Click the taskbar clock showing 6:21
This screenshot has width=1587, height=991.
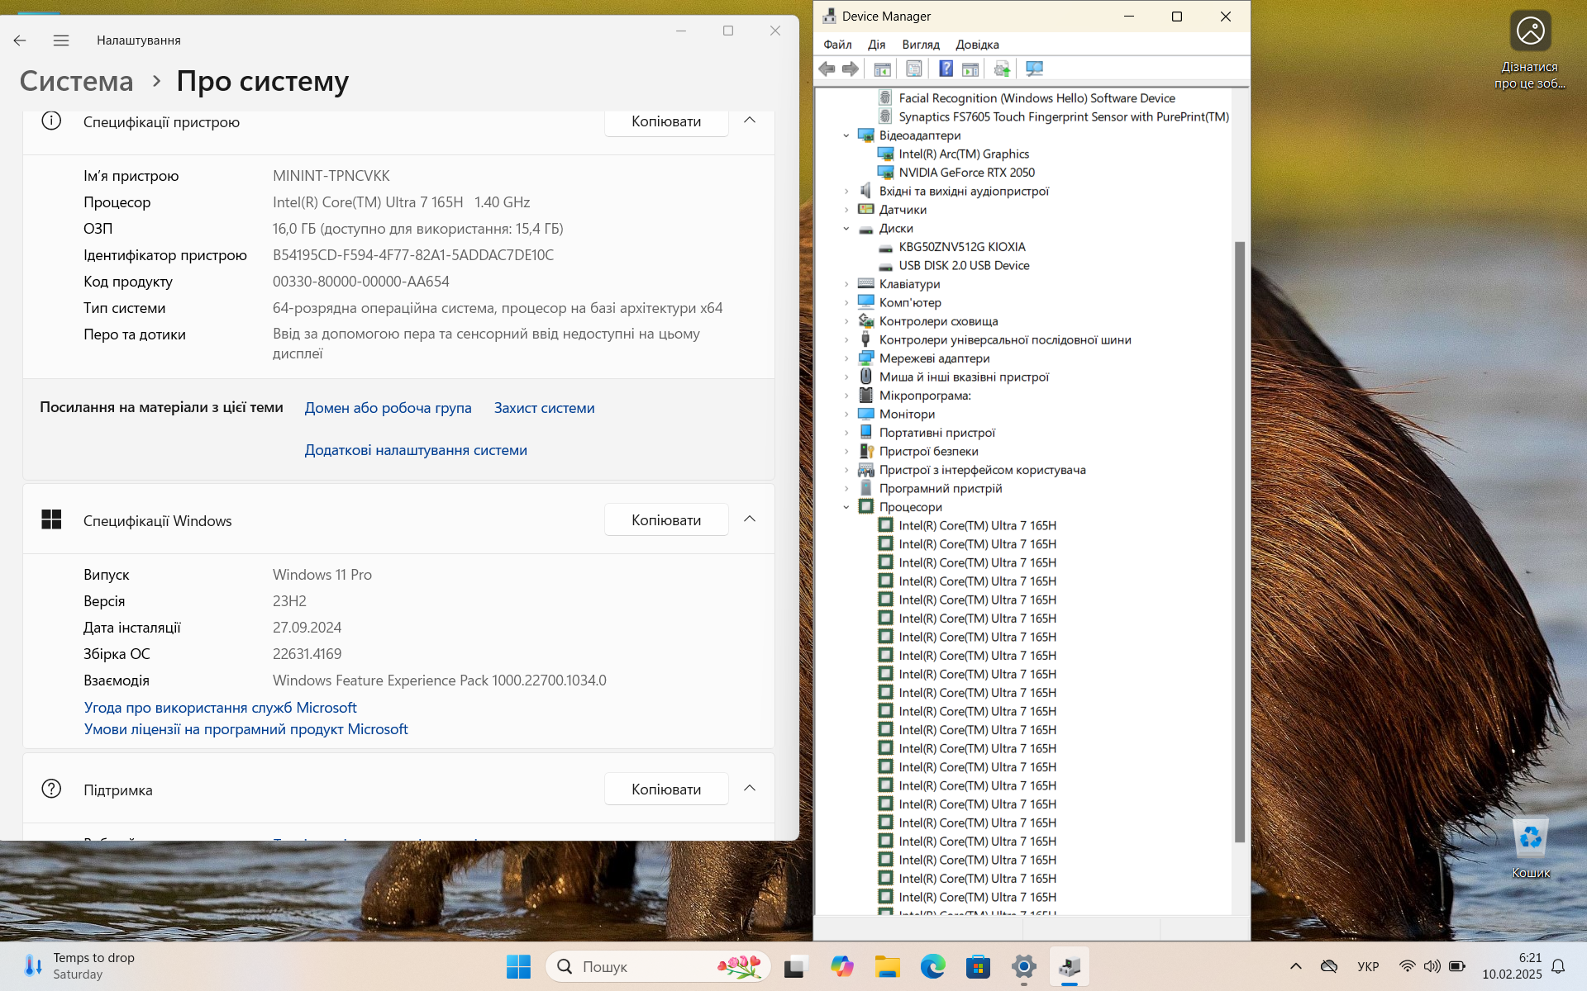click(1512, 966)
